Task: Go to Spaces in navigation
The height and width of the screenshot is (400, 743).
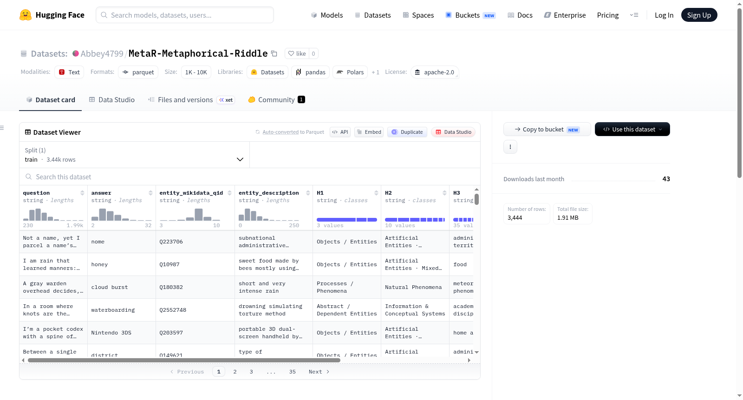Action: (x=418, y=15)
